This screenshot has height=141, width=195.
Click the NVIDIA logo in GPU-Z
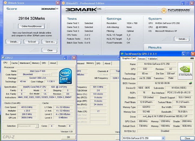(x=185, y=71)
